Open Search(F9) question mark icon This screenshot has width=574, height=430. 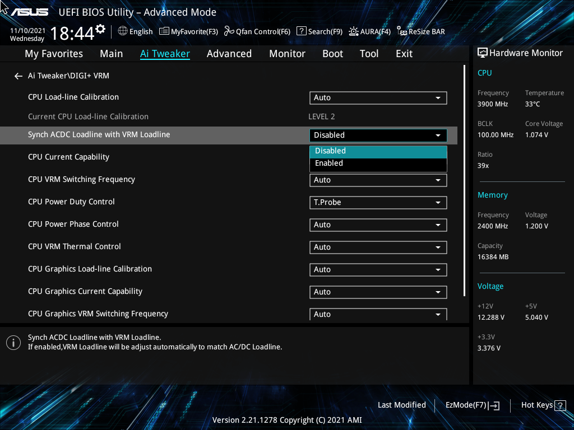click(301, 31)
